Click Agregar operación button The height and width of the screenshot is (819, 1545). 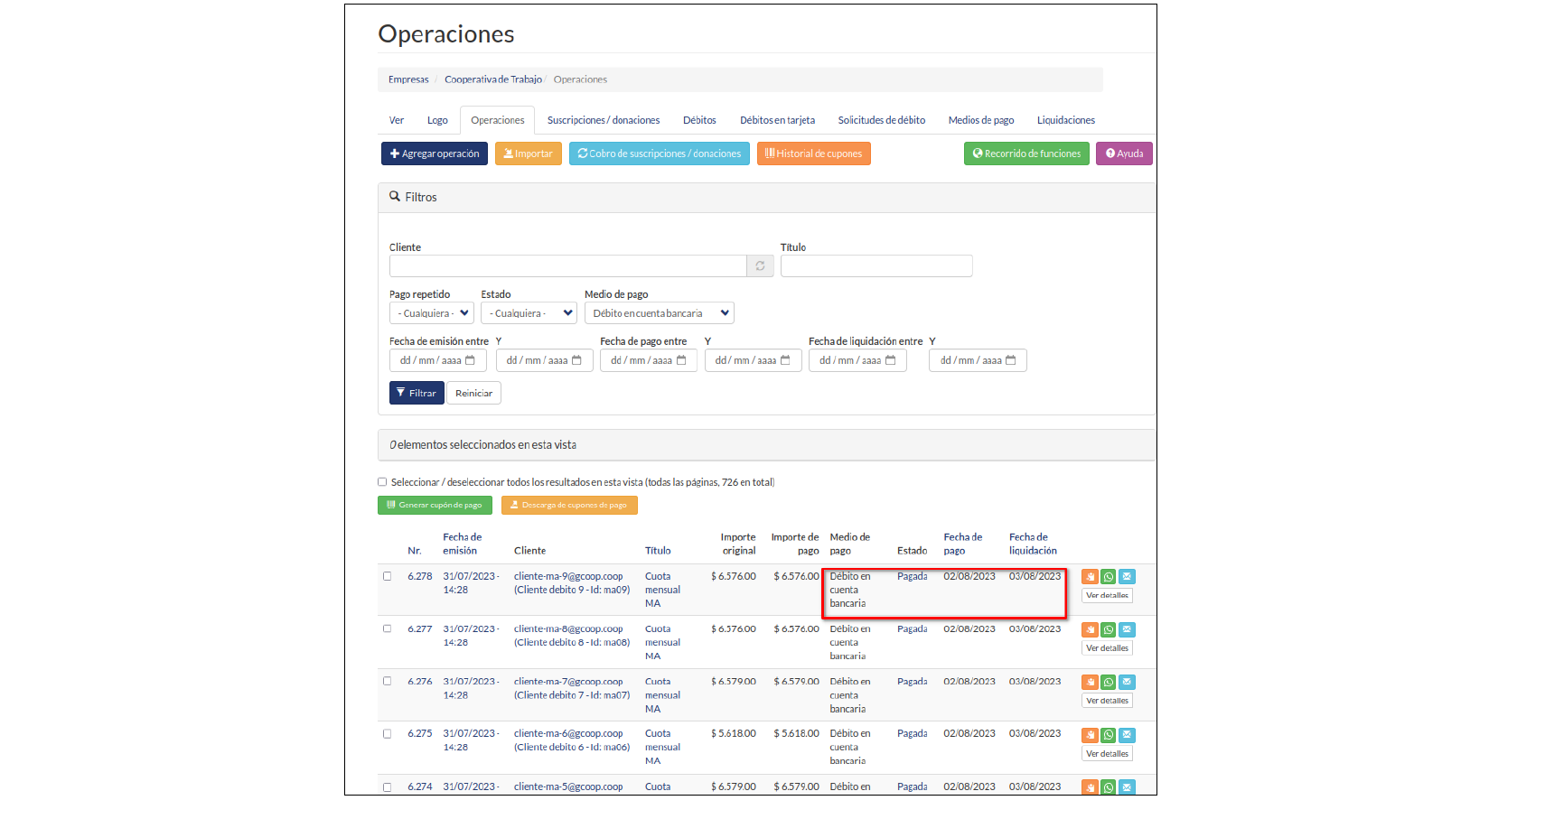coord(435,154)
